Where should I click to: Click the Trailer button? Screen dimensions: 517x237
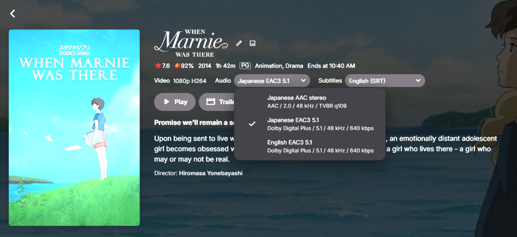click(x=217, y=102)
